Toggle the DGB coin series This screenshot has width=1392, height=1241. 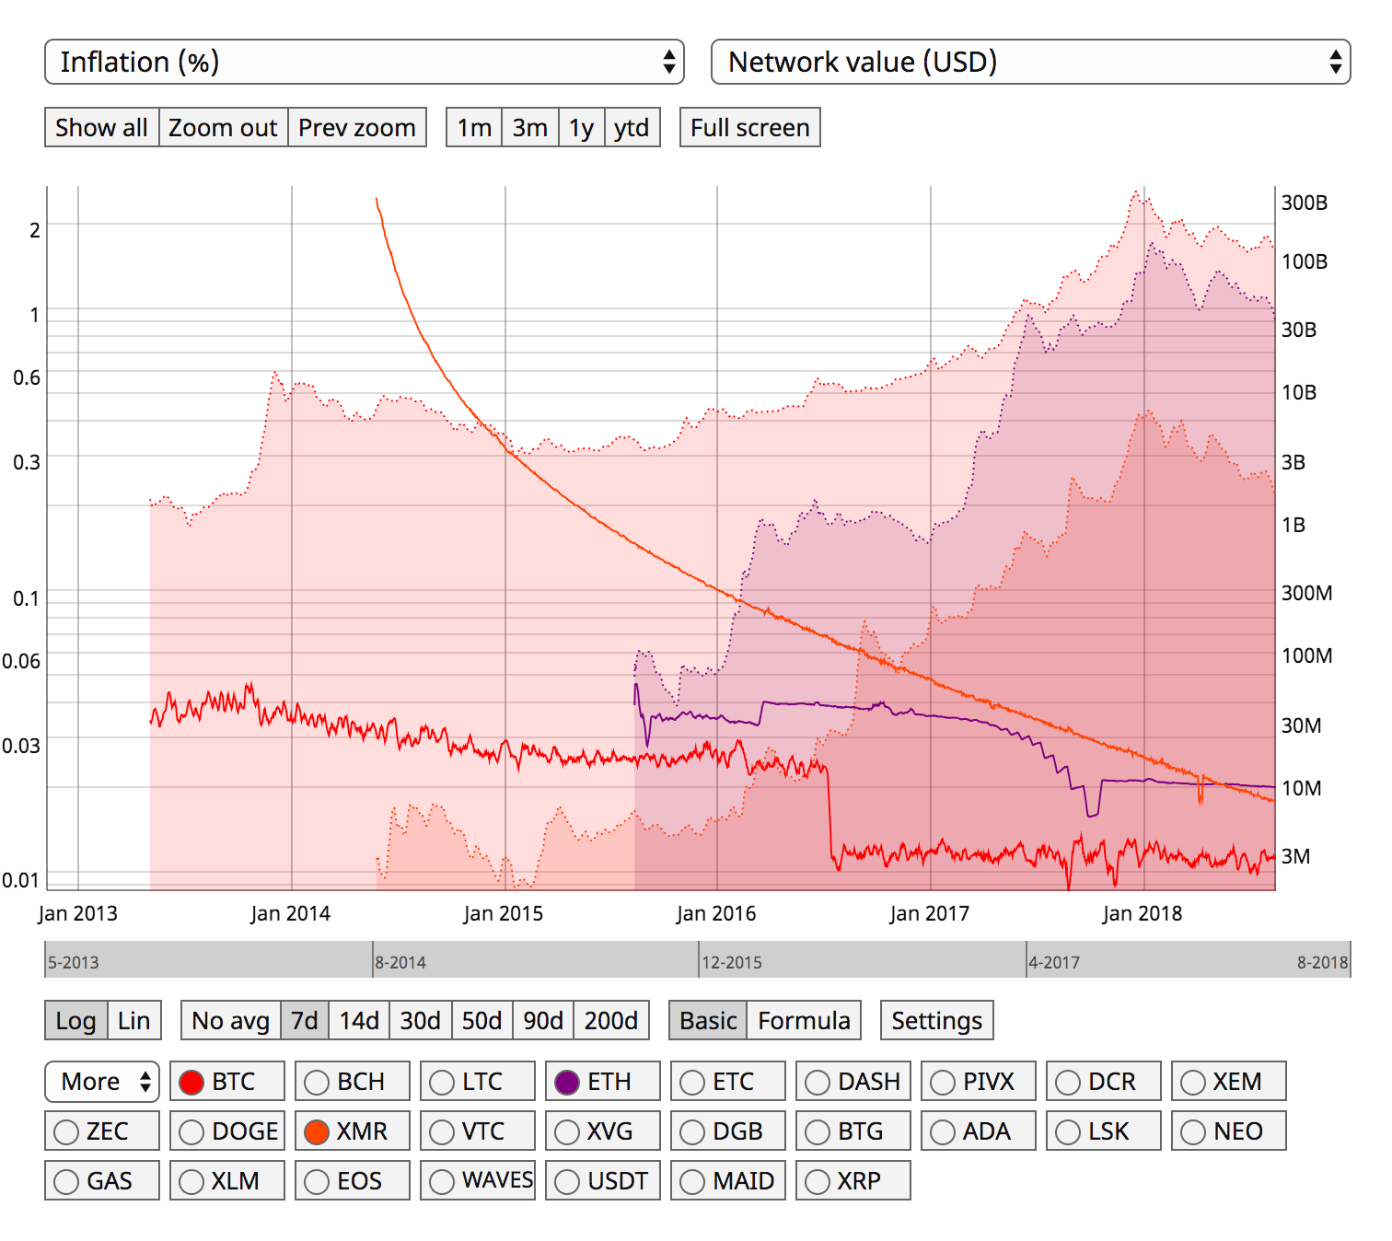[728, 1131]
